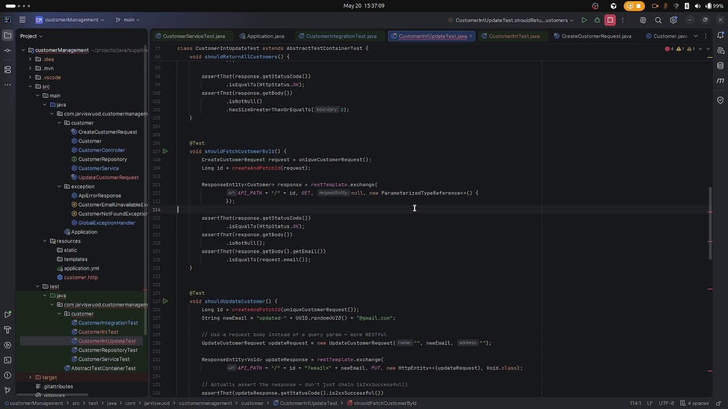Viewport: 728px width, 409px height.
Task: Open the Services tool window
Action: (x=7, y=345)
